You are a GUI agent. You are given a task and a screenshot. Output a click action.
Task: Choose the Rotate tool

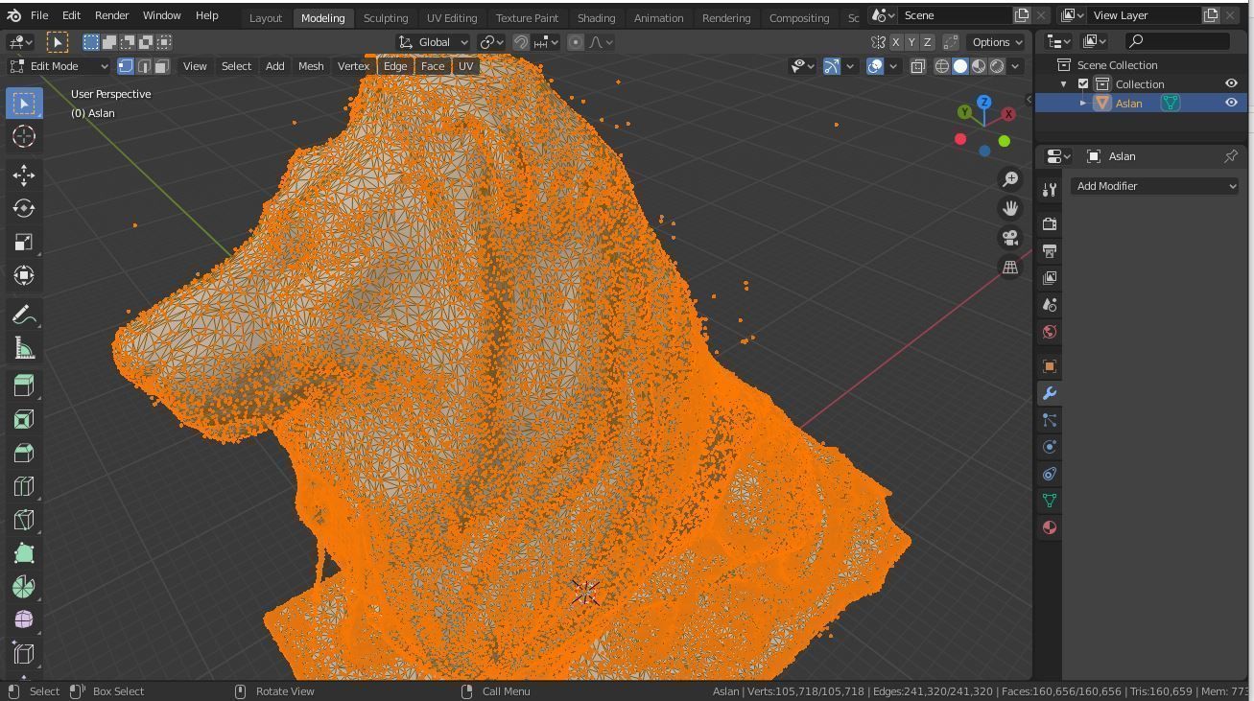coord(24,208)
